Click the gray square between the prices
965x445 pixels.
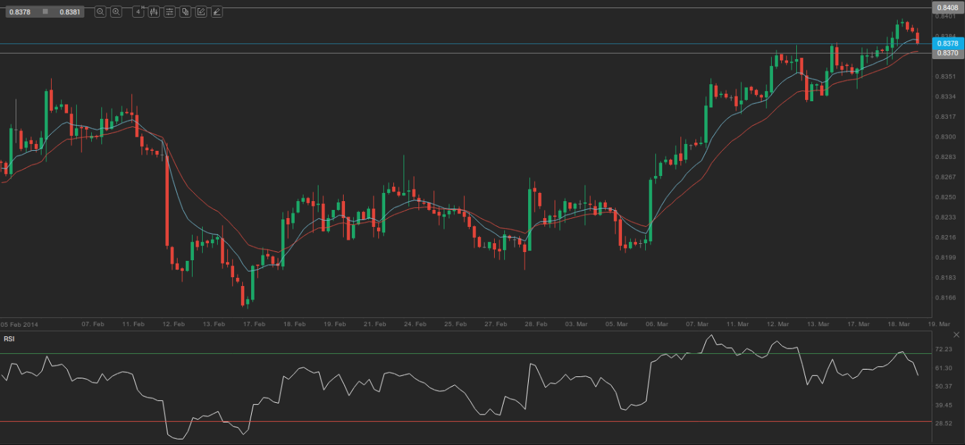click(x=45, y=12)
